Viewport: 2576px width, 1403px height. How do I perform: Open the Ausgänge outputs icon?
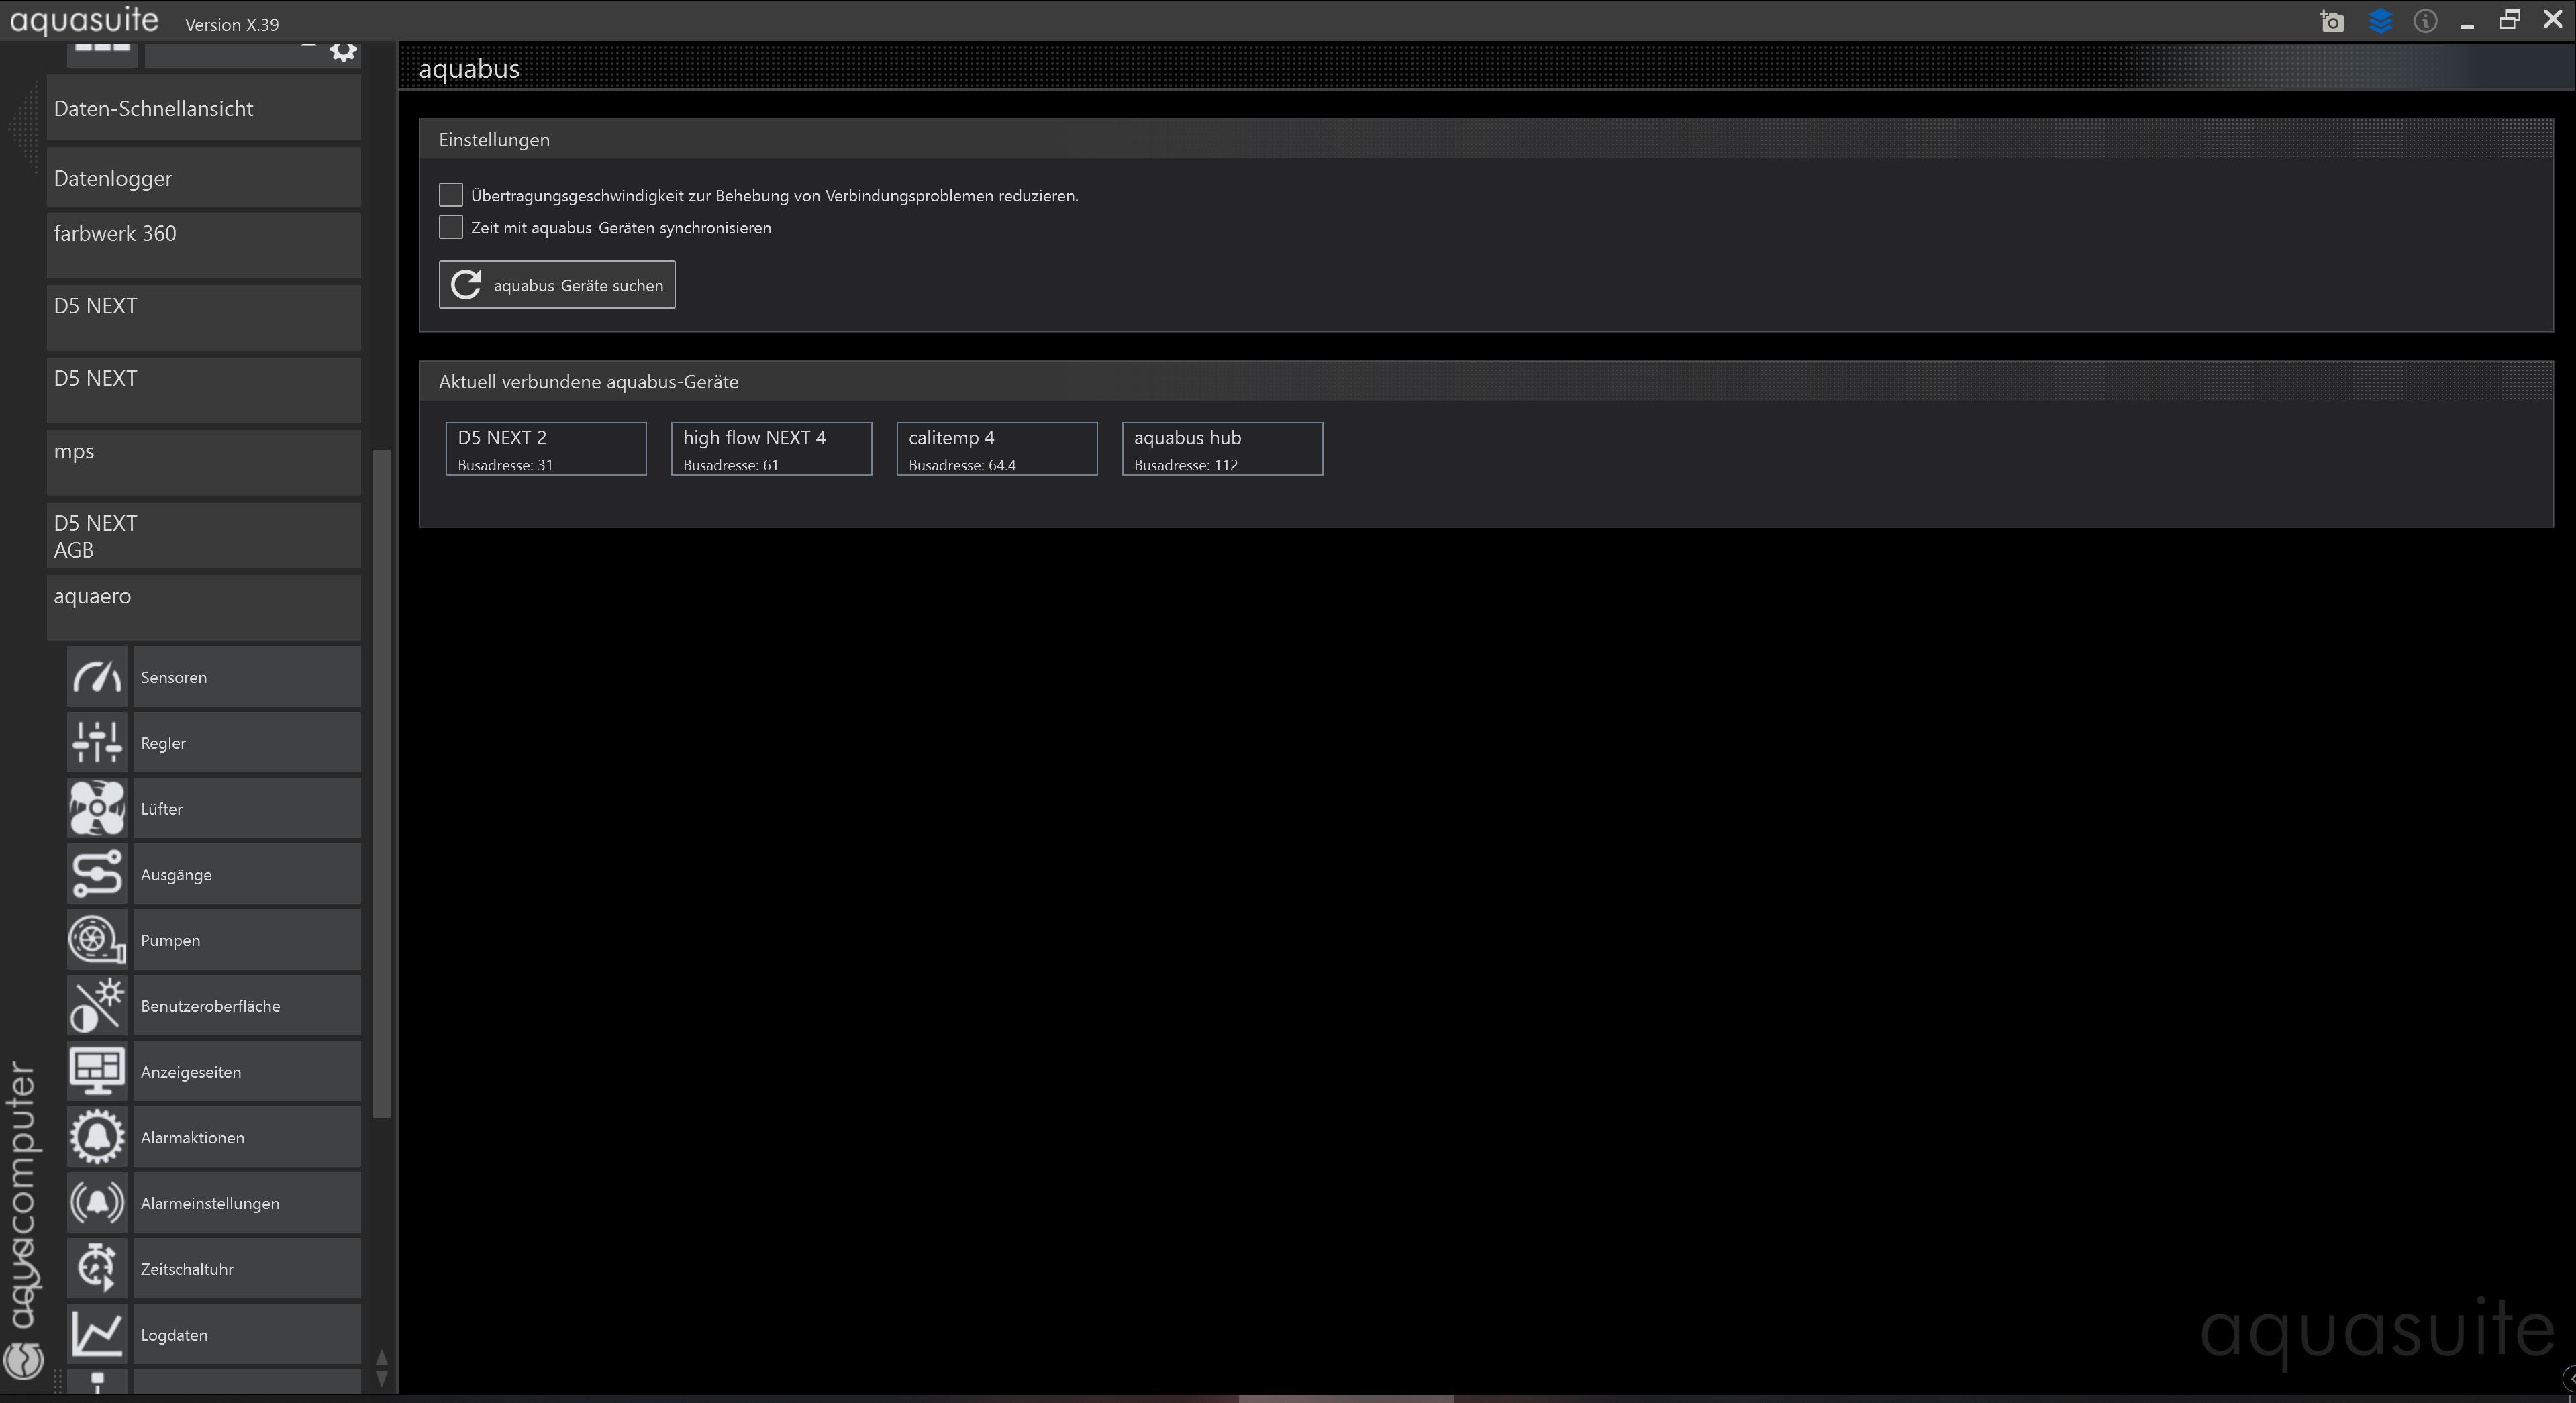[x=97, y=874]
